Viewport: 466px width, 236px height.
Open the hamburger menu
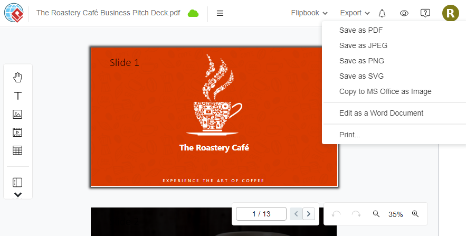point(220,13)
